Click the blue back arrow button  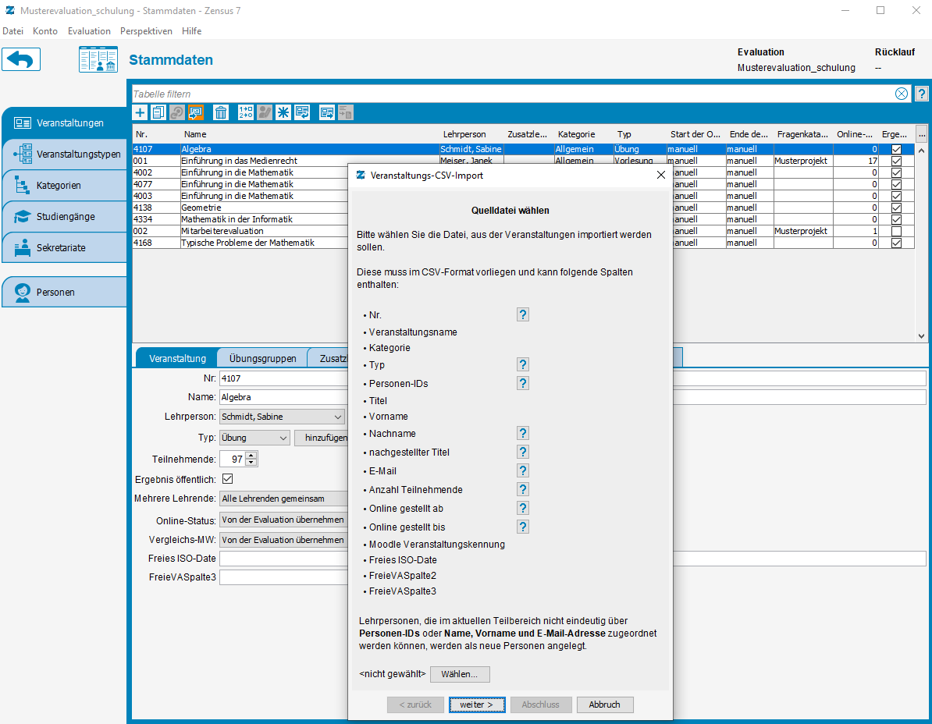point(21,60)
